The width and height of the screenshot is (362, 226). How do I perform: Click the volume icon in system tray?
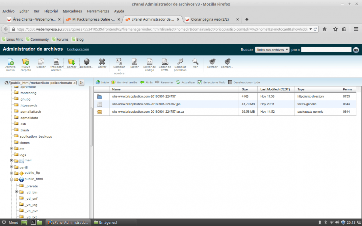[337, 222]
